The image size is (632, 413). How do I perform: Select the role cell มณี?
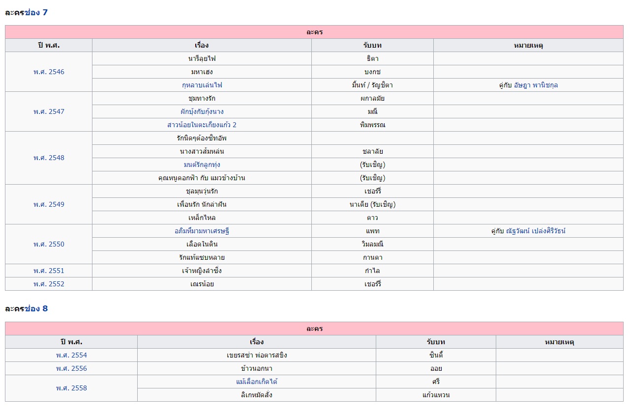pyautogui.click(x=372, y=111)
